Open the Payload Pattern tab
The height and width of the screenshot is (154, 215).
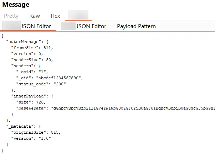[136, 26]
